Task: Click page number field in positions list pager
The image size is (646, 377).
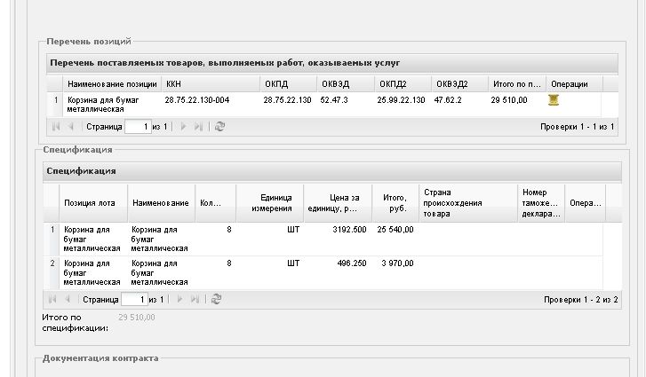Action: pyautogui.click(x=138, y=127)
